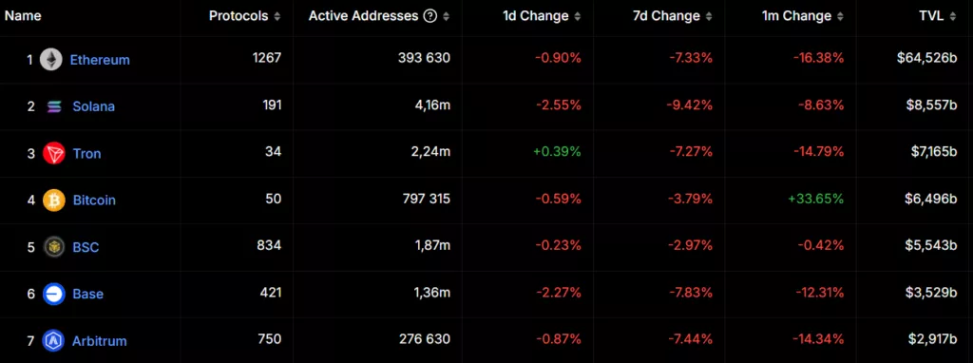The height and width of the screenshot is (363, 973).
Task: Sort by TVL sort arrows
Action: coord(953,17)
